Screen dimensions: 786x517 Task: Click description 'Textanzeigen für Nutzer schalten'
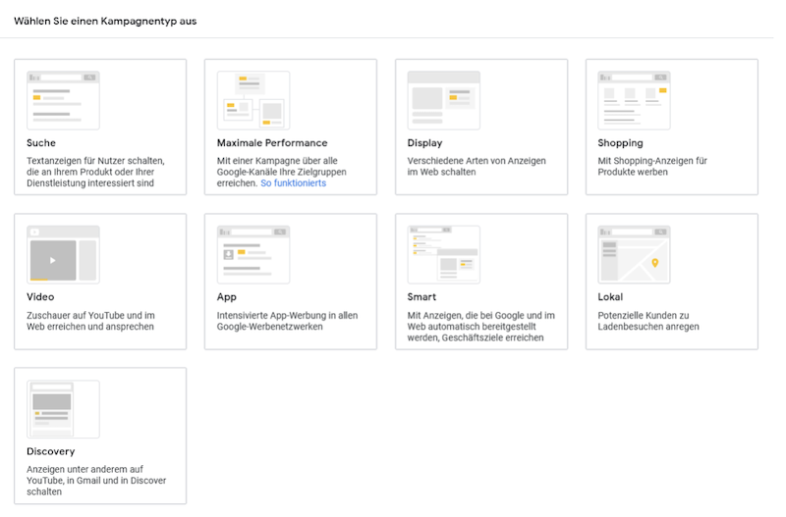point(95,172)
